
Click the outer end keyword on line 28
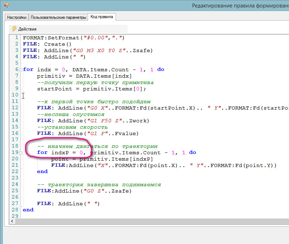point(28,210)
